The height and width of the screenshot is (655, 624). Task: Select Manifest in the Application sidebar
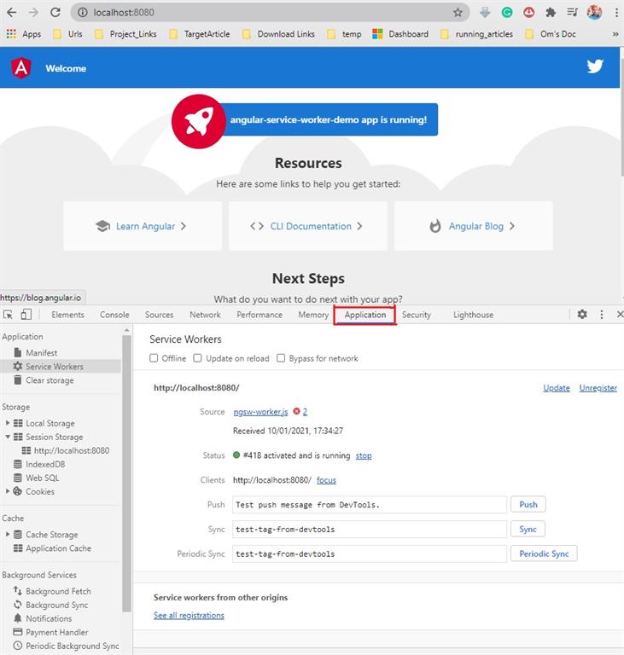41,353
